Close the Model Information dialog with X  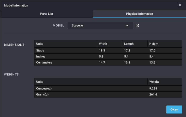point(180,5)
